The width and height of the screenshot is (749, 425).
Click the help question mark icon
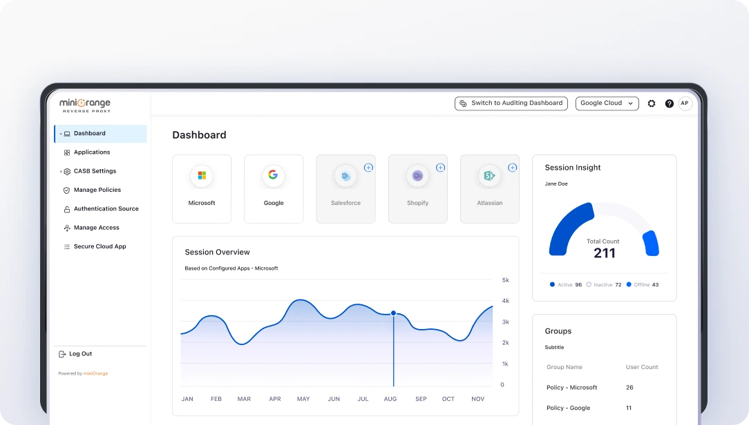669,103
